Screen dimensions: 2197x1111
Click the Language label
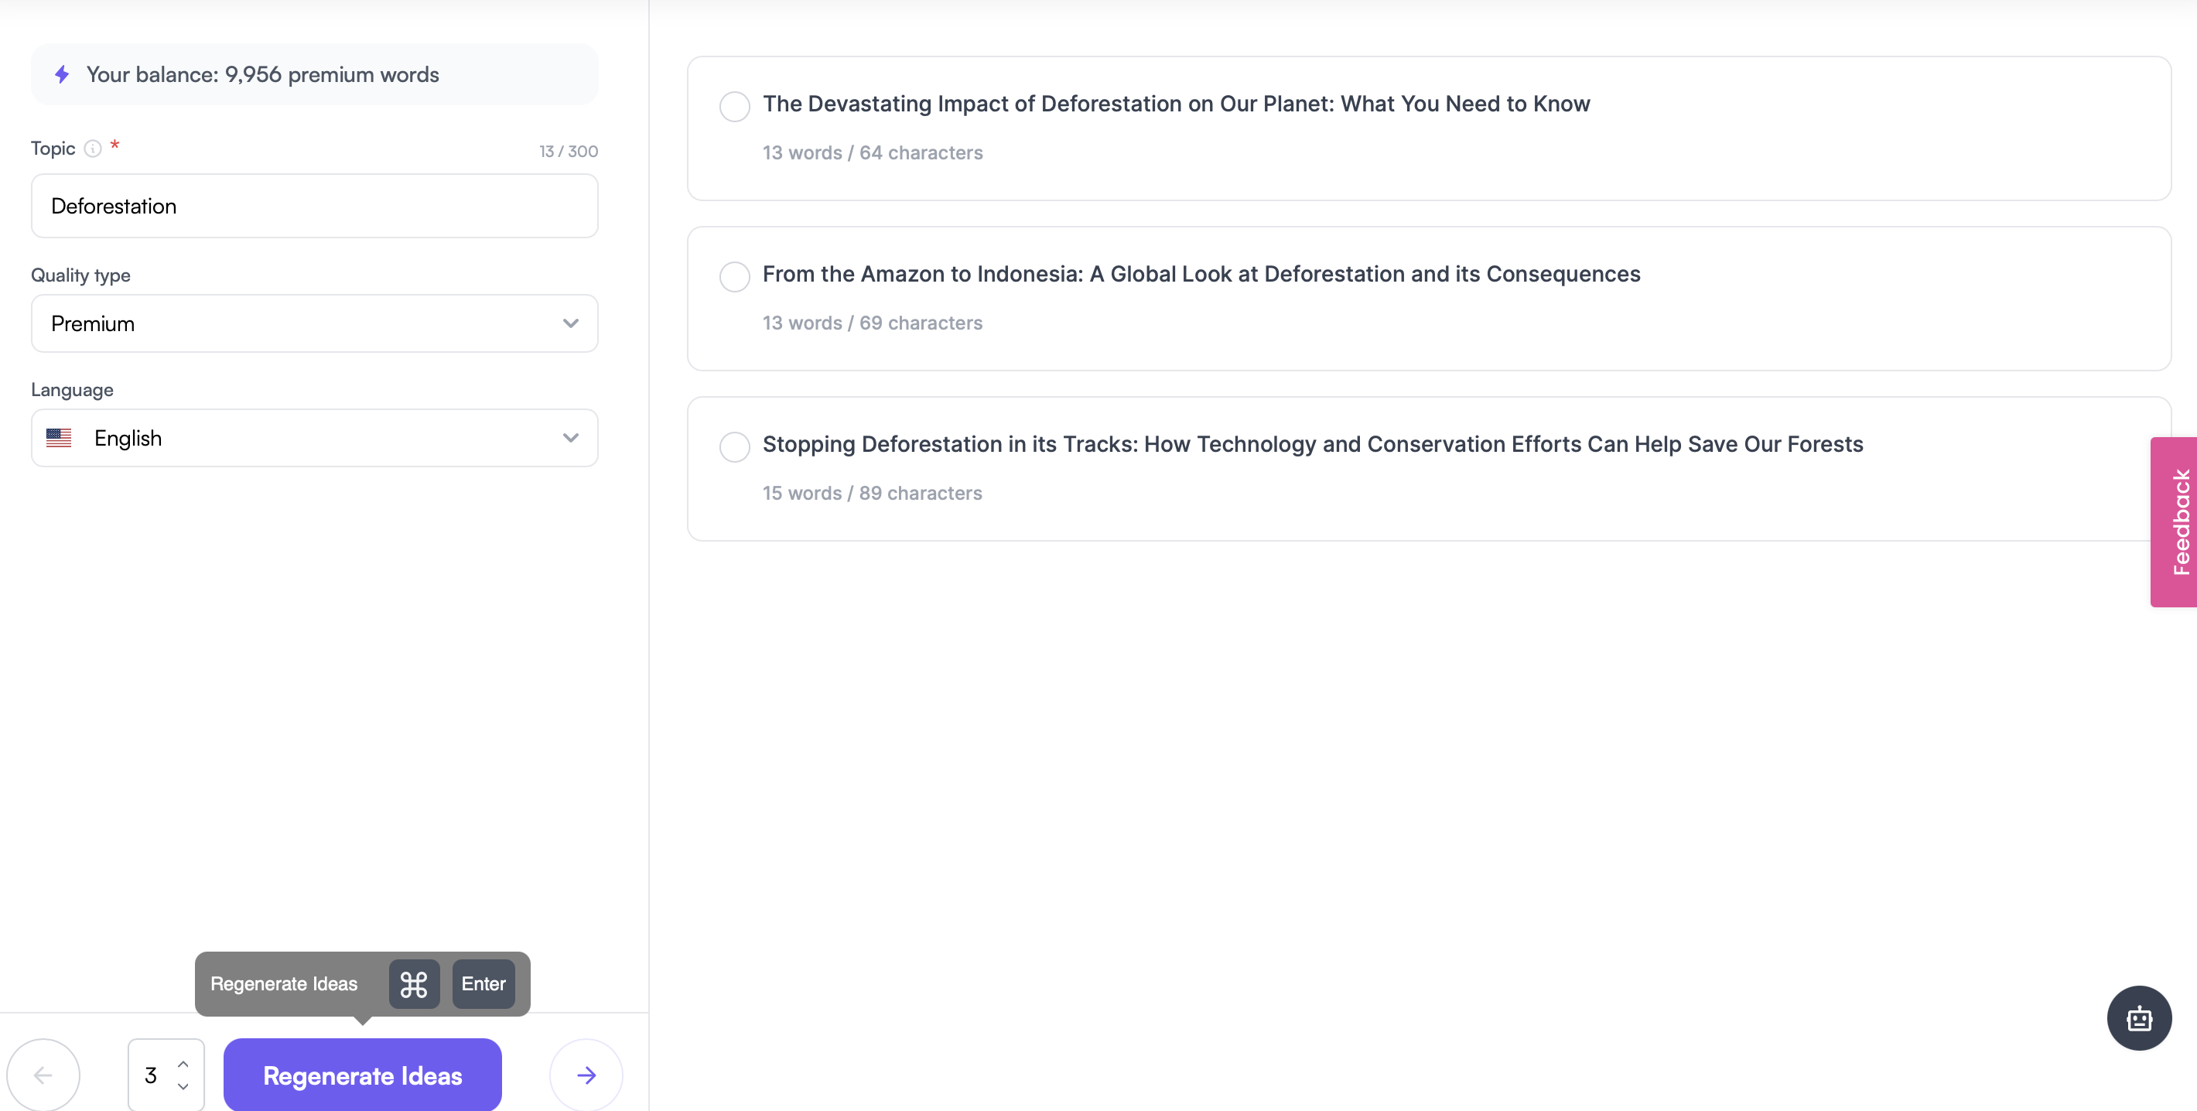click(72, 390)
